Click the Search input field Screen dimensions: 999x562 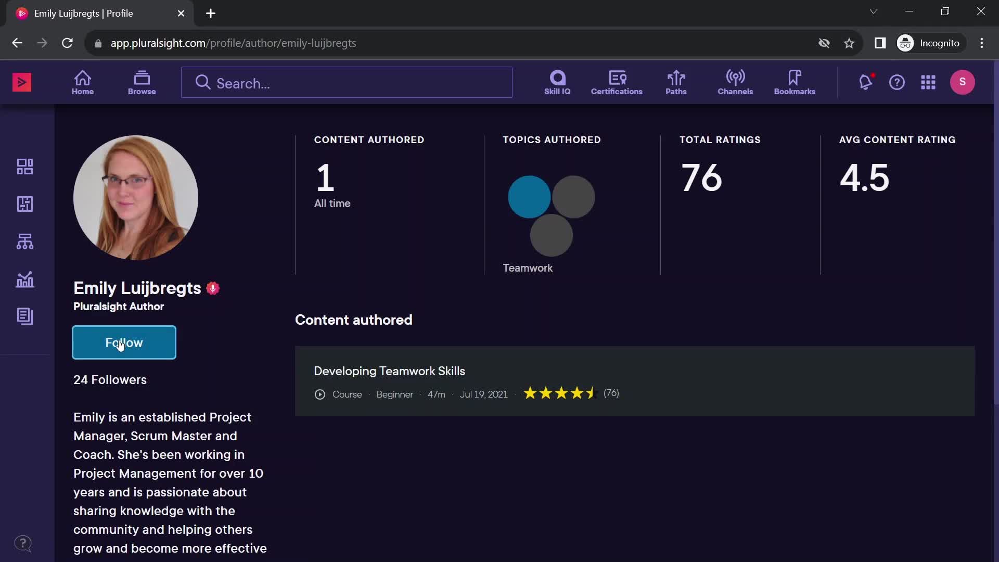point(347,83)
